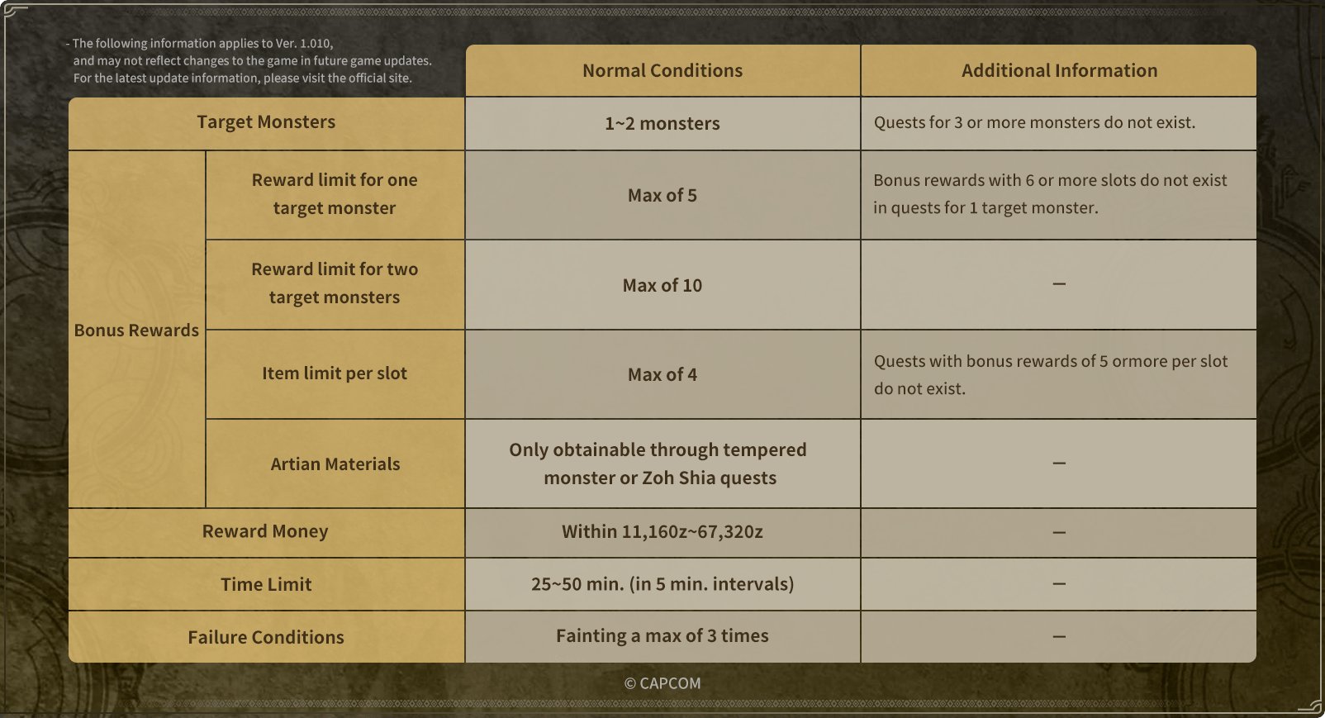
Task: Click "Reward limit for one target monster" label
Action: (x=335, y=194)
